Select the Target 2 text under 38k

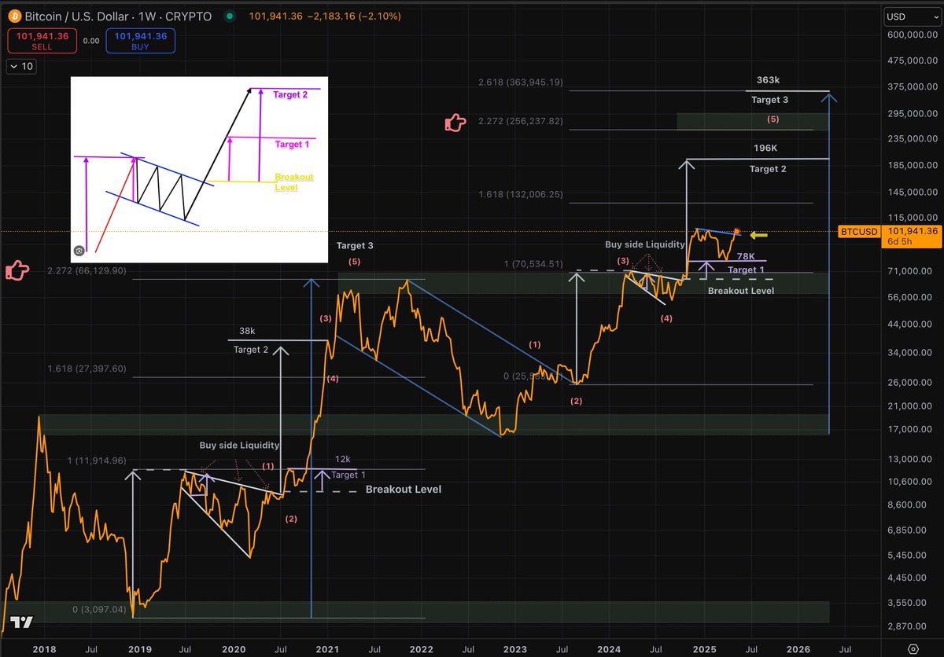click(252, 350)
